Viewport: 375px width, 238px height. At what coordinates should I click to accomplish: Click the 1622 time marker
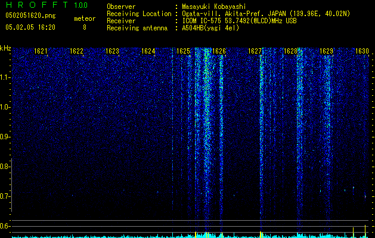(x=76, y=51)
